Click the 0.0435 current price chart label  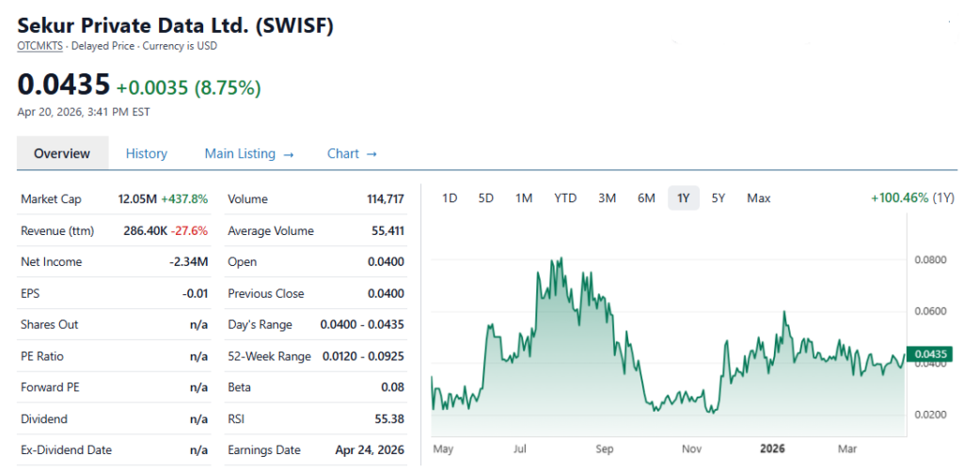coord(930,354)
